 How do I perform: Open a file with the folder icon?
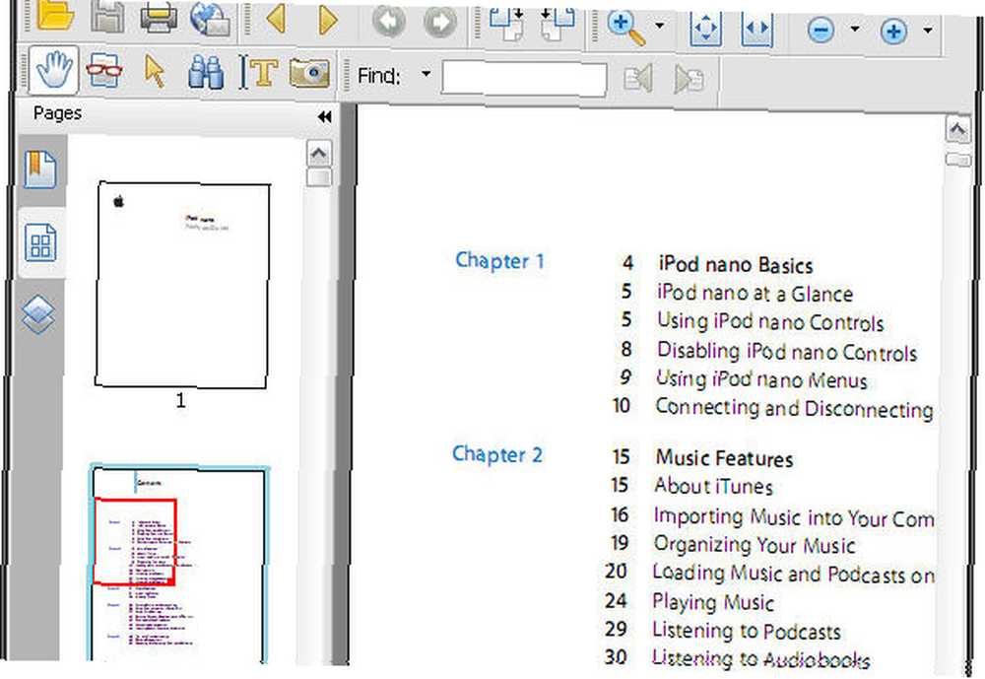click(x=55, y=15)
